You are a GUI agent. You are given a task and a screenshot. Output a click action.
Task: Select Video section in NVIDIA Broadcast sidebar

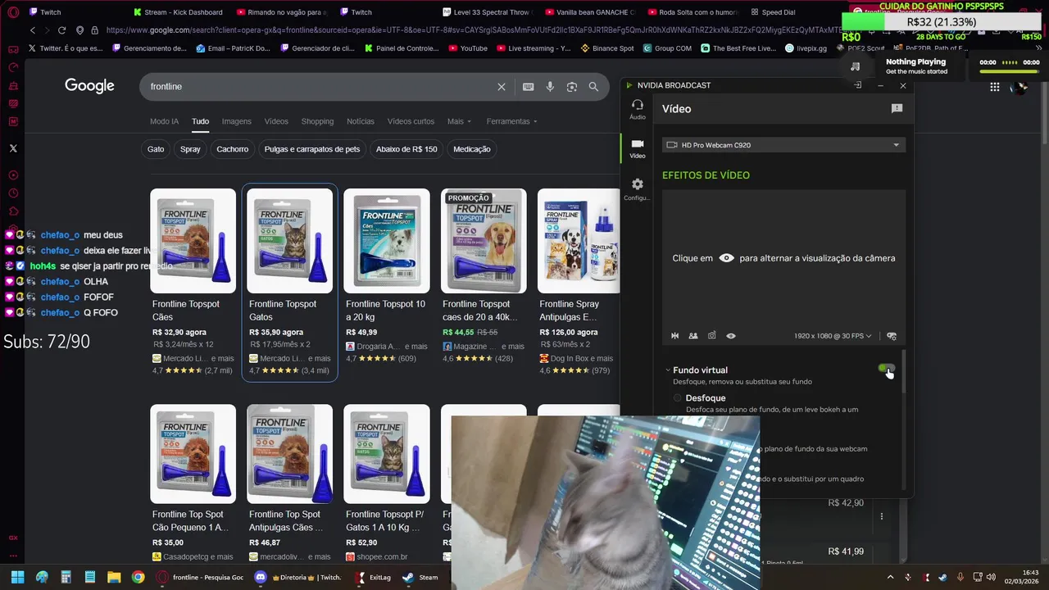(638, 148)
